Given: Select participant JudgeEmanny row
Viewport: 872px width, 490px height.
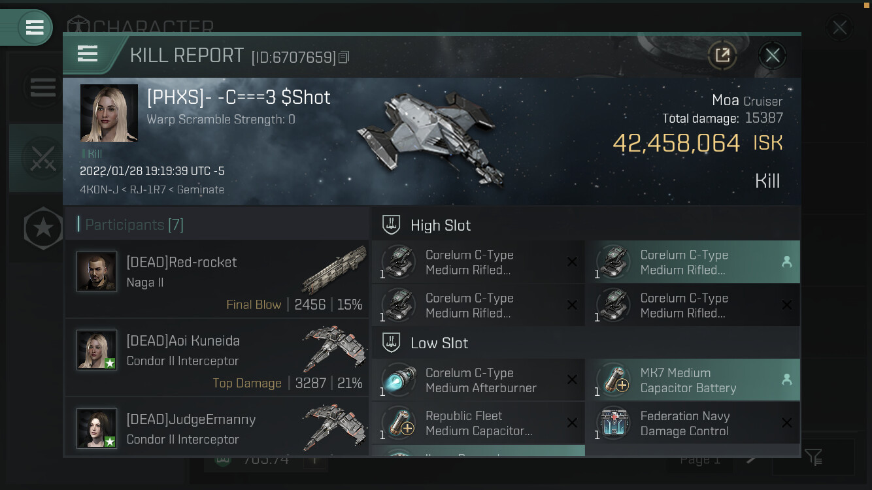Looking at the screenshot, I should point(217,428).
